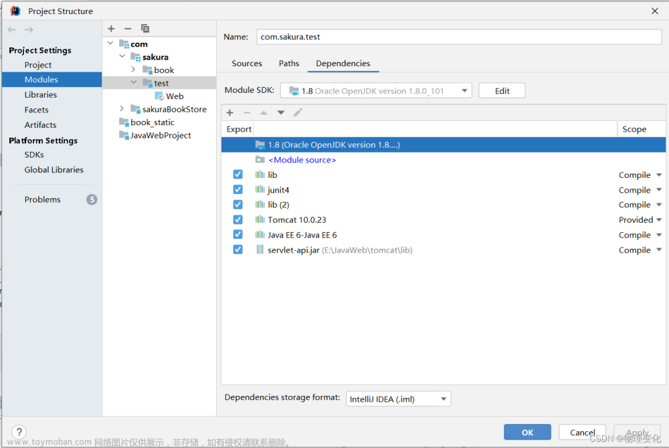669x448 pixels.
Task: Click JavaWebProject module folder icon
Action: pyautogui.click(x=124, y=135)
